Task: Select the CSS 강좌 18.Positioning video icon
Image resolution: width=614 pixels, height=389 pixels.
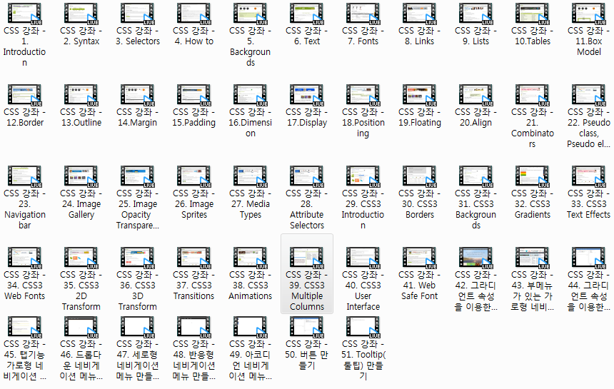Action: 363,95
